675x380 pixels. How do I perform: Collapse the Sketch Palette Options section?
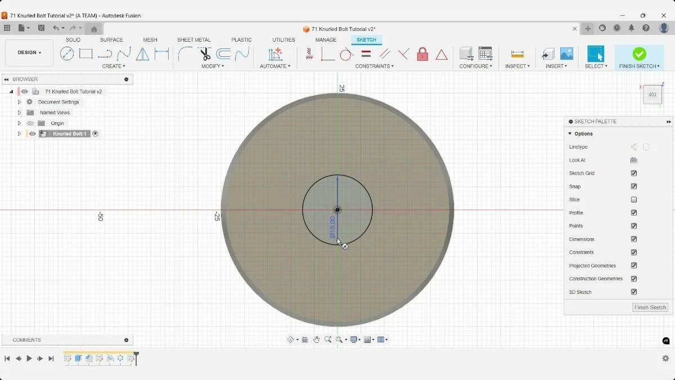(570, 134)
